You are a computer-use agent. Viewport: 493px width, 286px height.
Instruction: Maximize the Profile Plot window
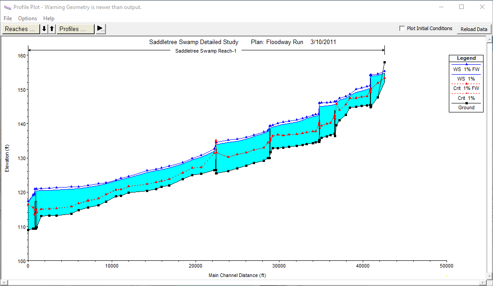tap(461, 7)
